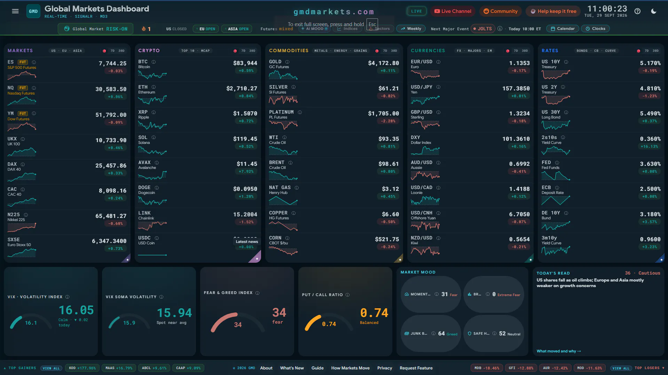Viewport: 668px width, 375px height.
Task: Open Safe Haven 52 Neutral chip
Action: 494,334
